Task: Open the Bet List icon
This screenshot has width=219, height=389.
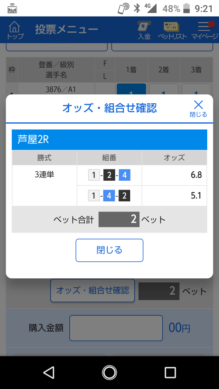Action: tap(172, 30)
